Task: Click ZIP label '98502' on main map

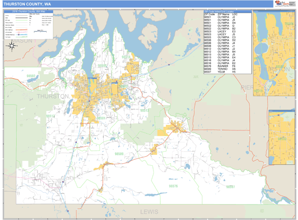Action: point(31,76)
